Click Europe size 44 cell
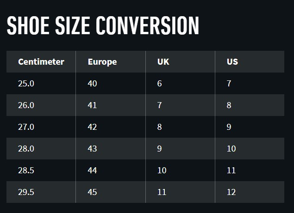The height and width of the screenshot is (213, 294). click(92, 170)
